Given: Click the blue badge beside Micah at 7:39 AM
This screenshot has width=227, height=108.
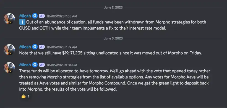Looking at the screenshot, I should click(35, 47).
